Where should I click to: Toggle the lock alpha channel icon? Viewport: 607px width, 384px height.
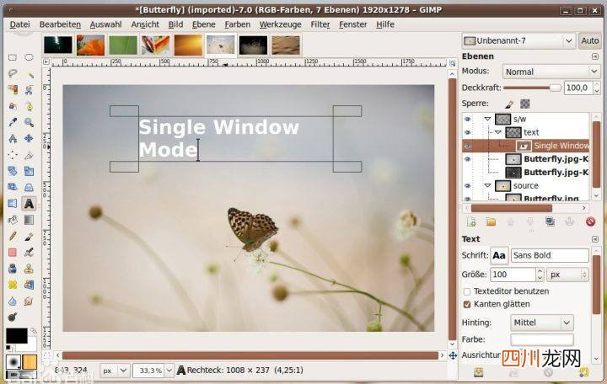[525, 104]
